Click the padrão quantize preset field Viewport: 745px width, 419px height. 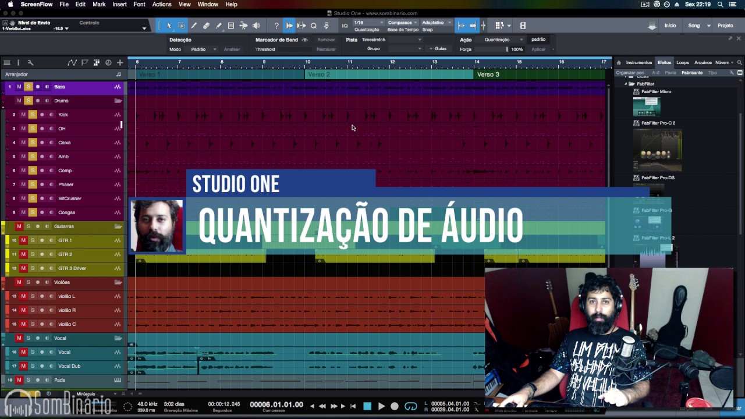pyautogui.click(x=538, y=40)
